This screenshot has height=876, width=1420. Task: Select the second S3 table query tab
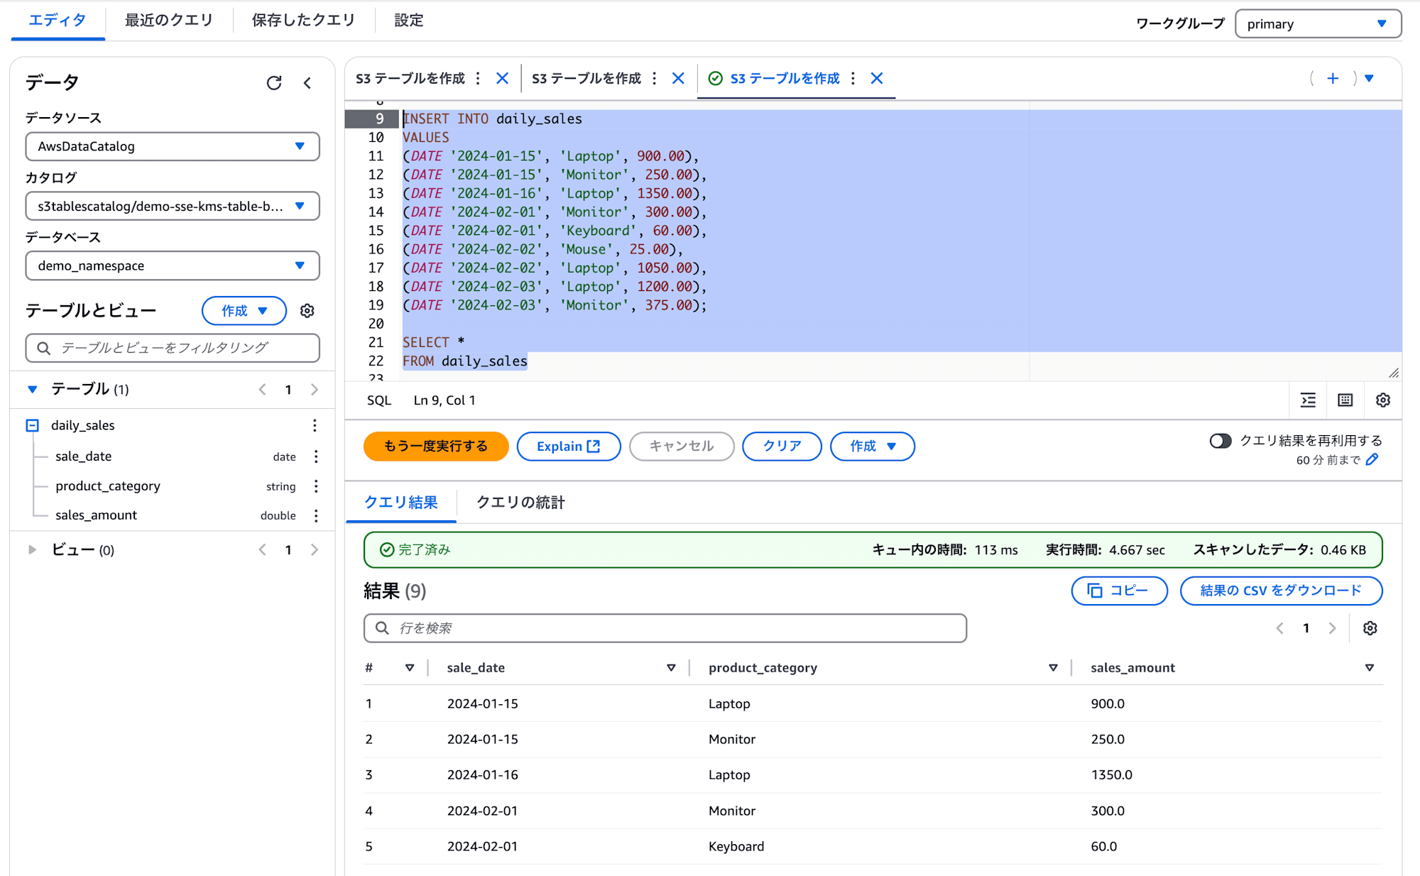click(586, 78)
